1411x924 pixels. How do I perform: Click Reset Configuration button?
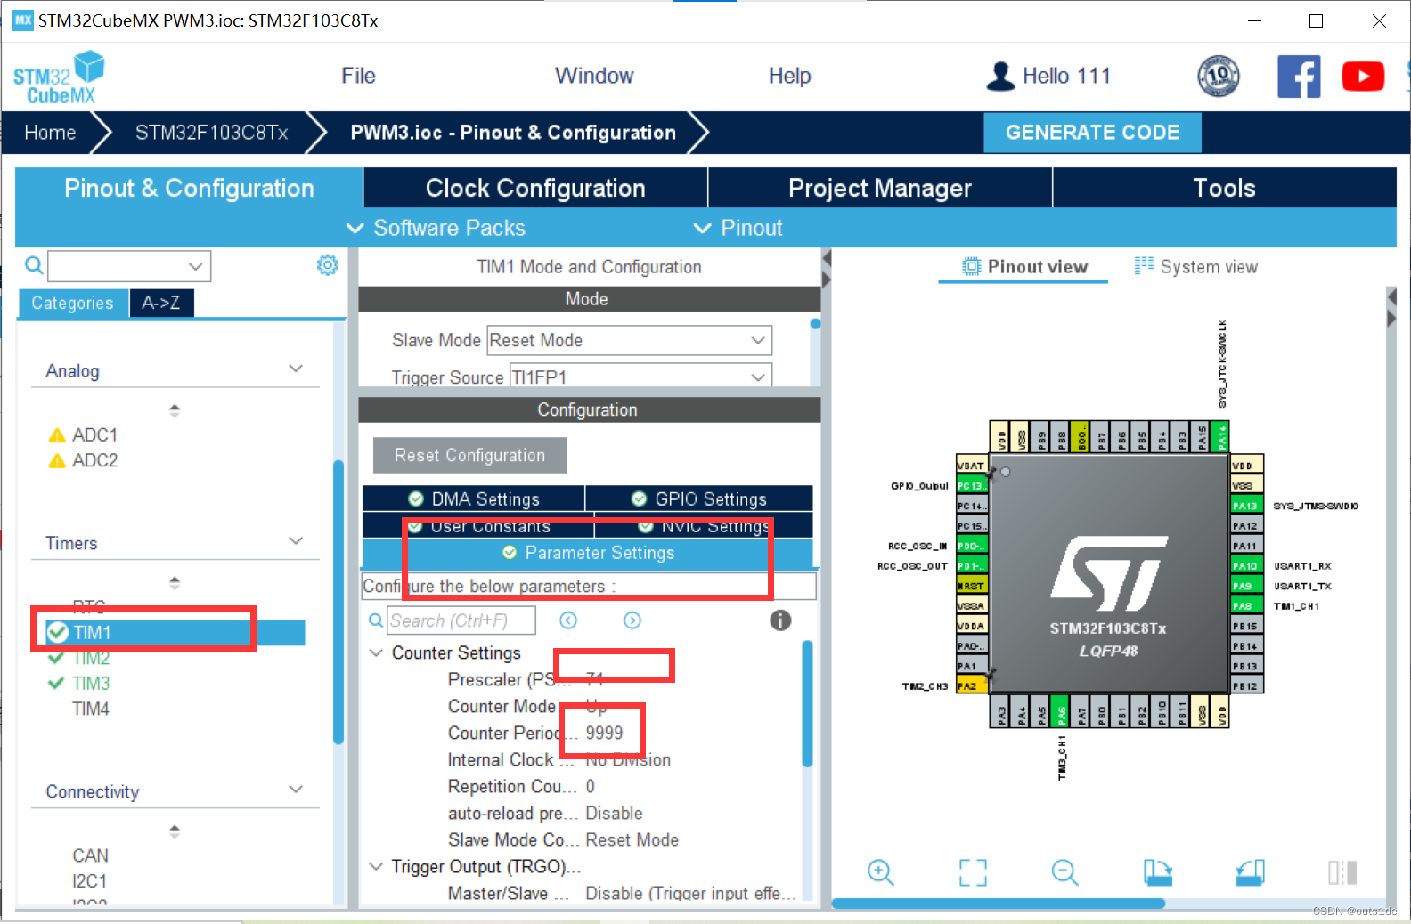tap(469, 455)
